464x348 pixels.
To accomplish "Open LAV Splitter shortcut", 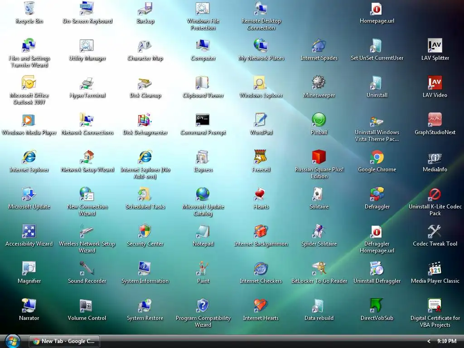I will 435,45.
